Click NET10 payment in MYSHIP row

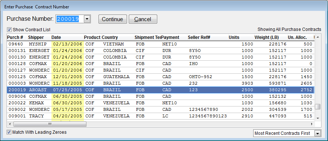(x=169, y=44)
